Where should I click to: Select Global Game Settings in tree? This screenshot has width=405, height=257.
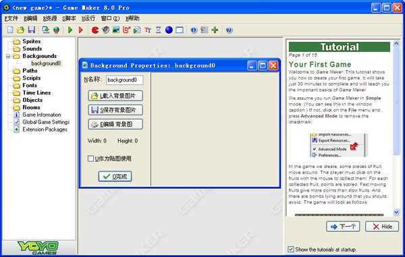pos(46,122)
